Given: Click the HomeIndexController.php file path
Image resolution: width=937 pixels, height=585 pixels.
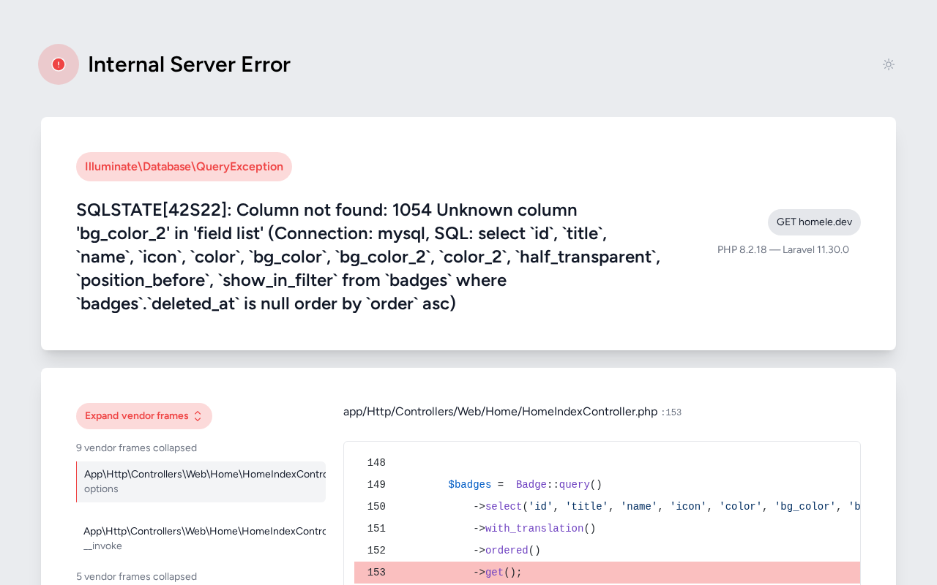Looking at the screenshot, I should tap(500, 412).
